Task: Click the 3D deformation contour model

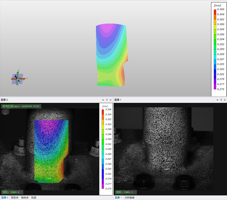Action: click(x=112, y=55)
